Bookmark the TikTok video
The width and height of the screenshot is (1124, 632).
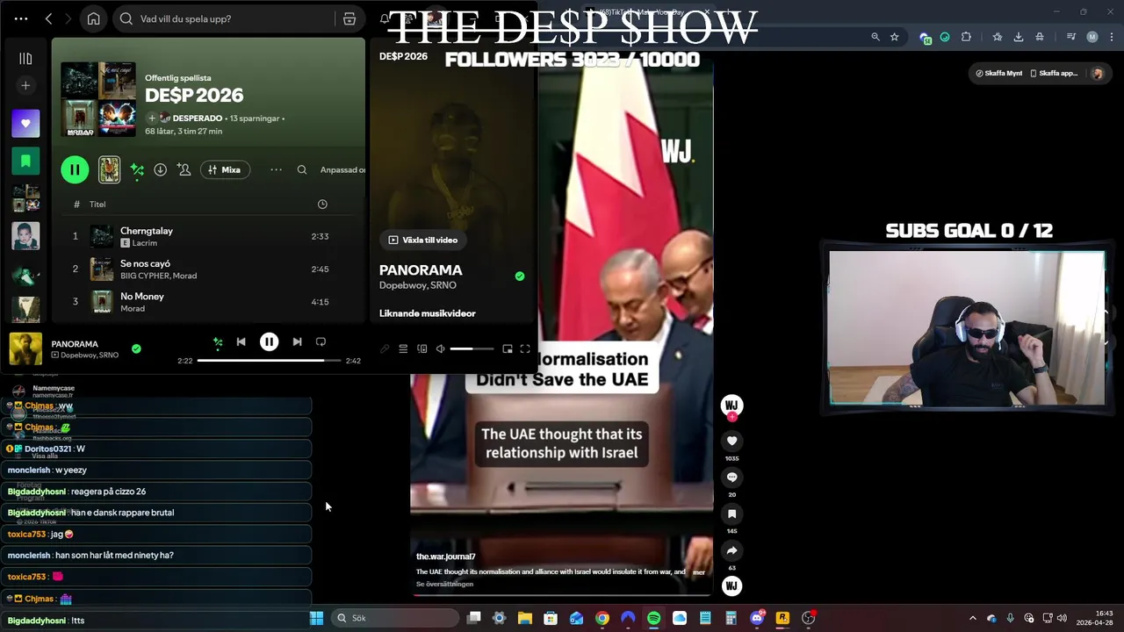[x=731, y=514]
